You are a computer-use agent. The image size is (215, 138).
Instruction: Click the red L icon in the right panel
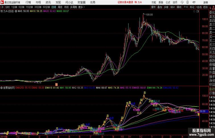tap(210, 8)
